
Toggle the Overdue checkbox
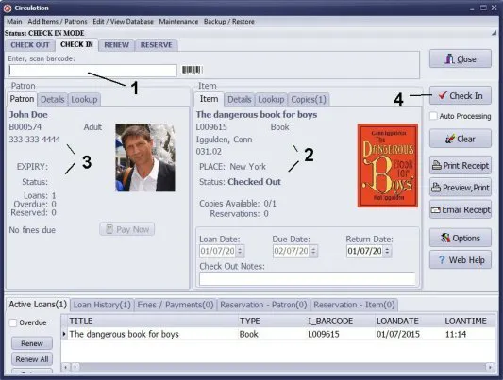(13, 322)
